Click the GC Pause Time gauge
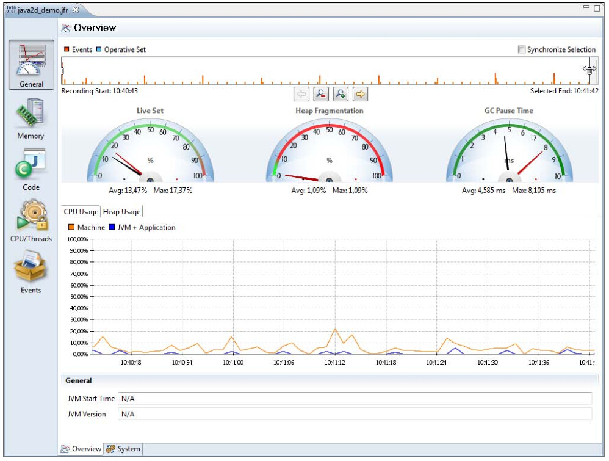Viewport: 609px width, 461px height. pos(508,153)
